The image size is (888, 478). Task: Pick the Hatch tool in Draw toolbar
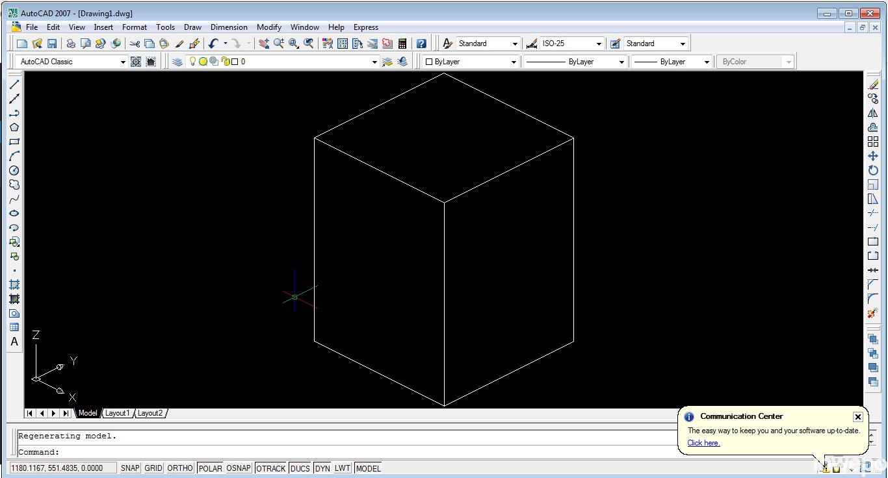coord(14,284)
